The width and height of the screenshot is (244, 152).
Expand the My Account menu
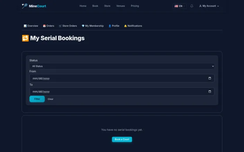[209, 6]
